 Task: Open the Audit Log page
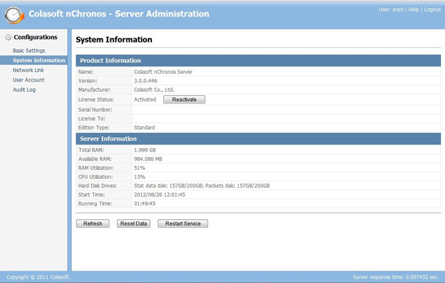(24, 90)
